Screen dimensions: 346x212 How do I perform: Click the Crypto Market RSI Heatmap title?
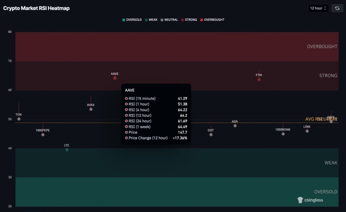pyautogui.click(x=36, y=8)
